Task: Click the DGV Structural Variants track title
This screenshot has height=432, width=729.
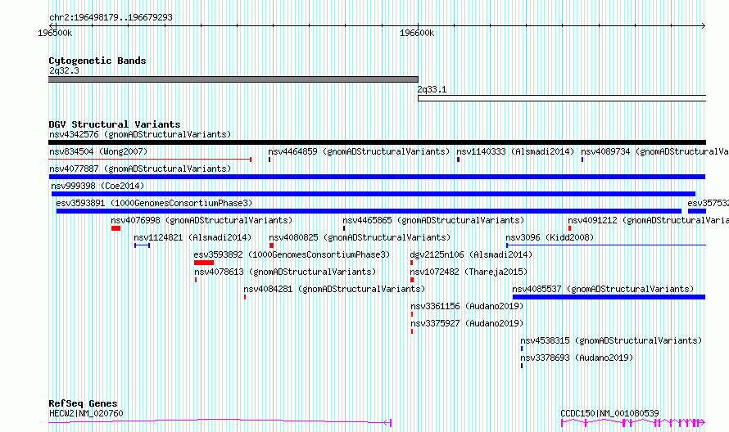Action: (x=115, y=124)
